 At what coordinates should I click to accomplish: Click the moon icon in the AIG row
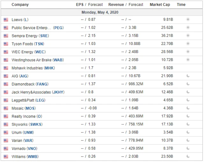click(188, 76)
